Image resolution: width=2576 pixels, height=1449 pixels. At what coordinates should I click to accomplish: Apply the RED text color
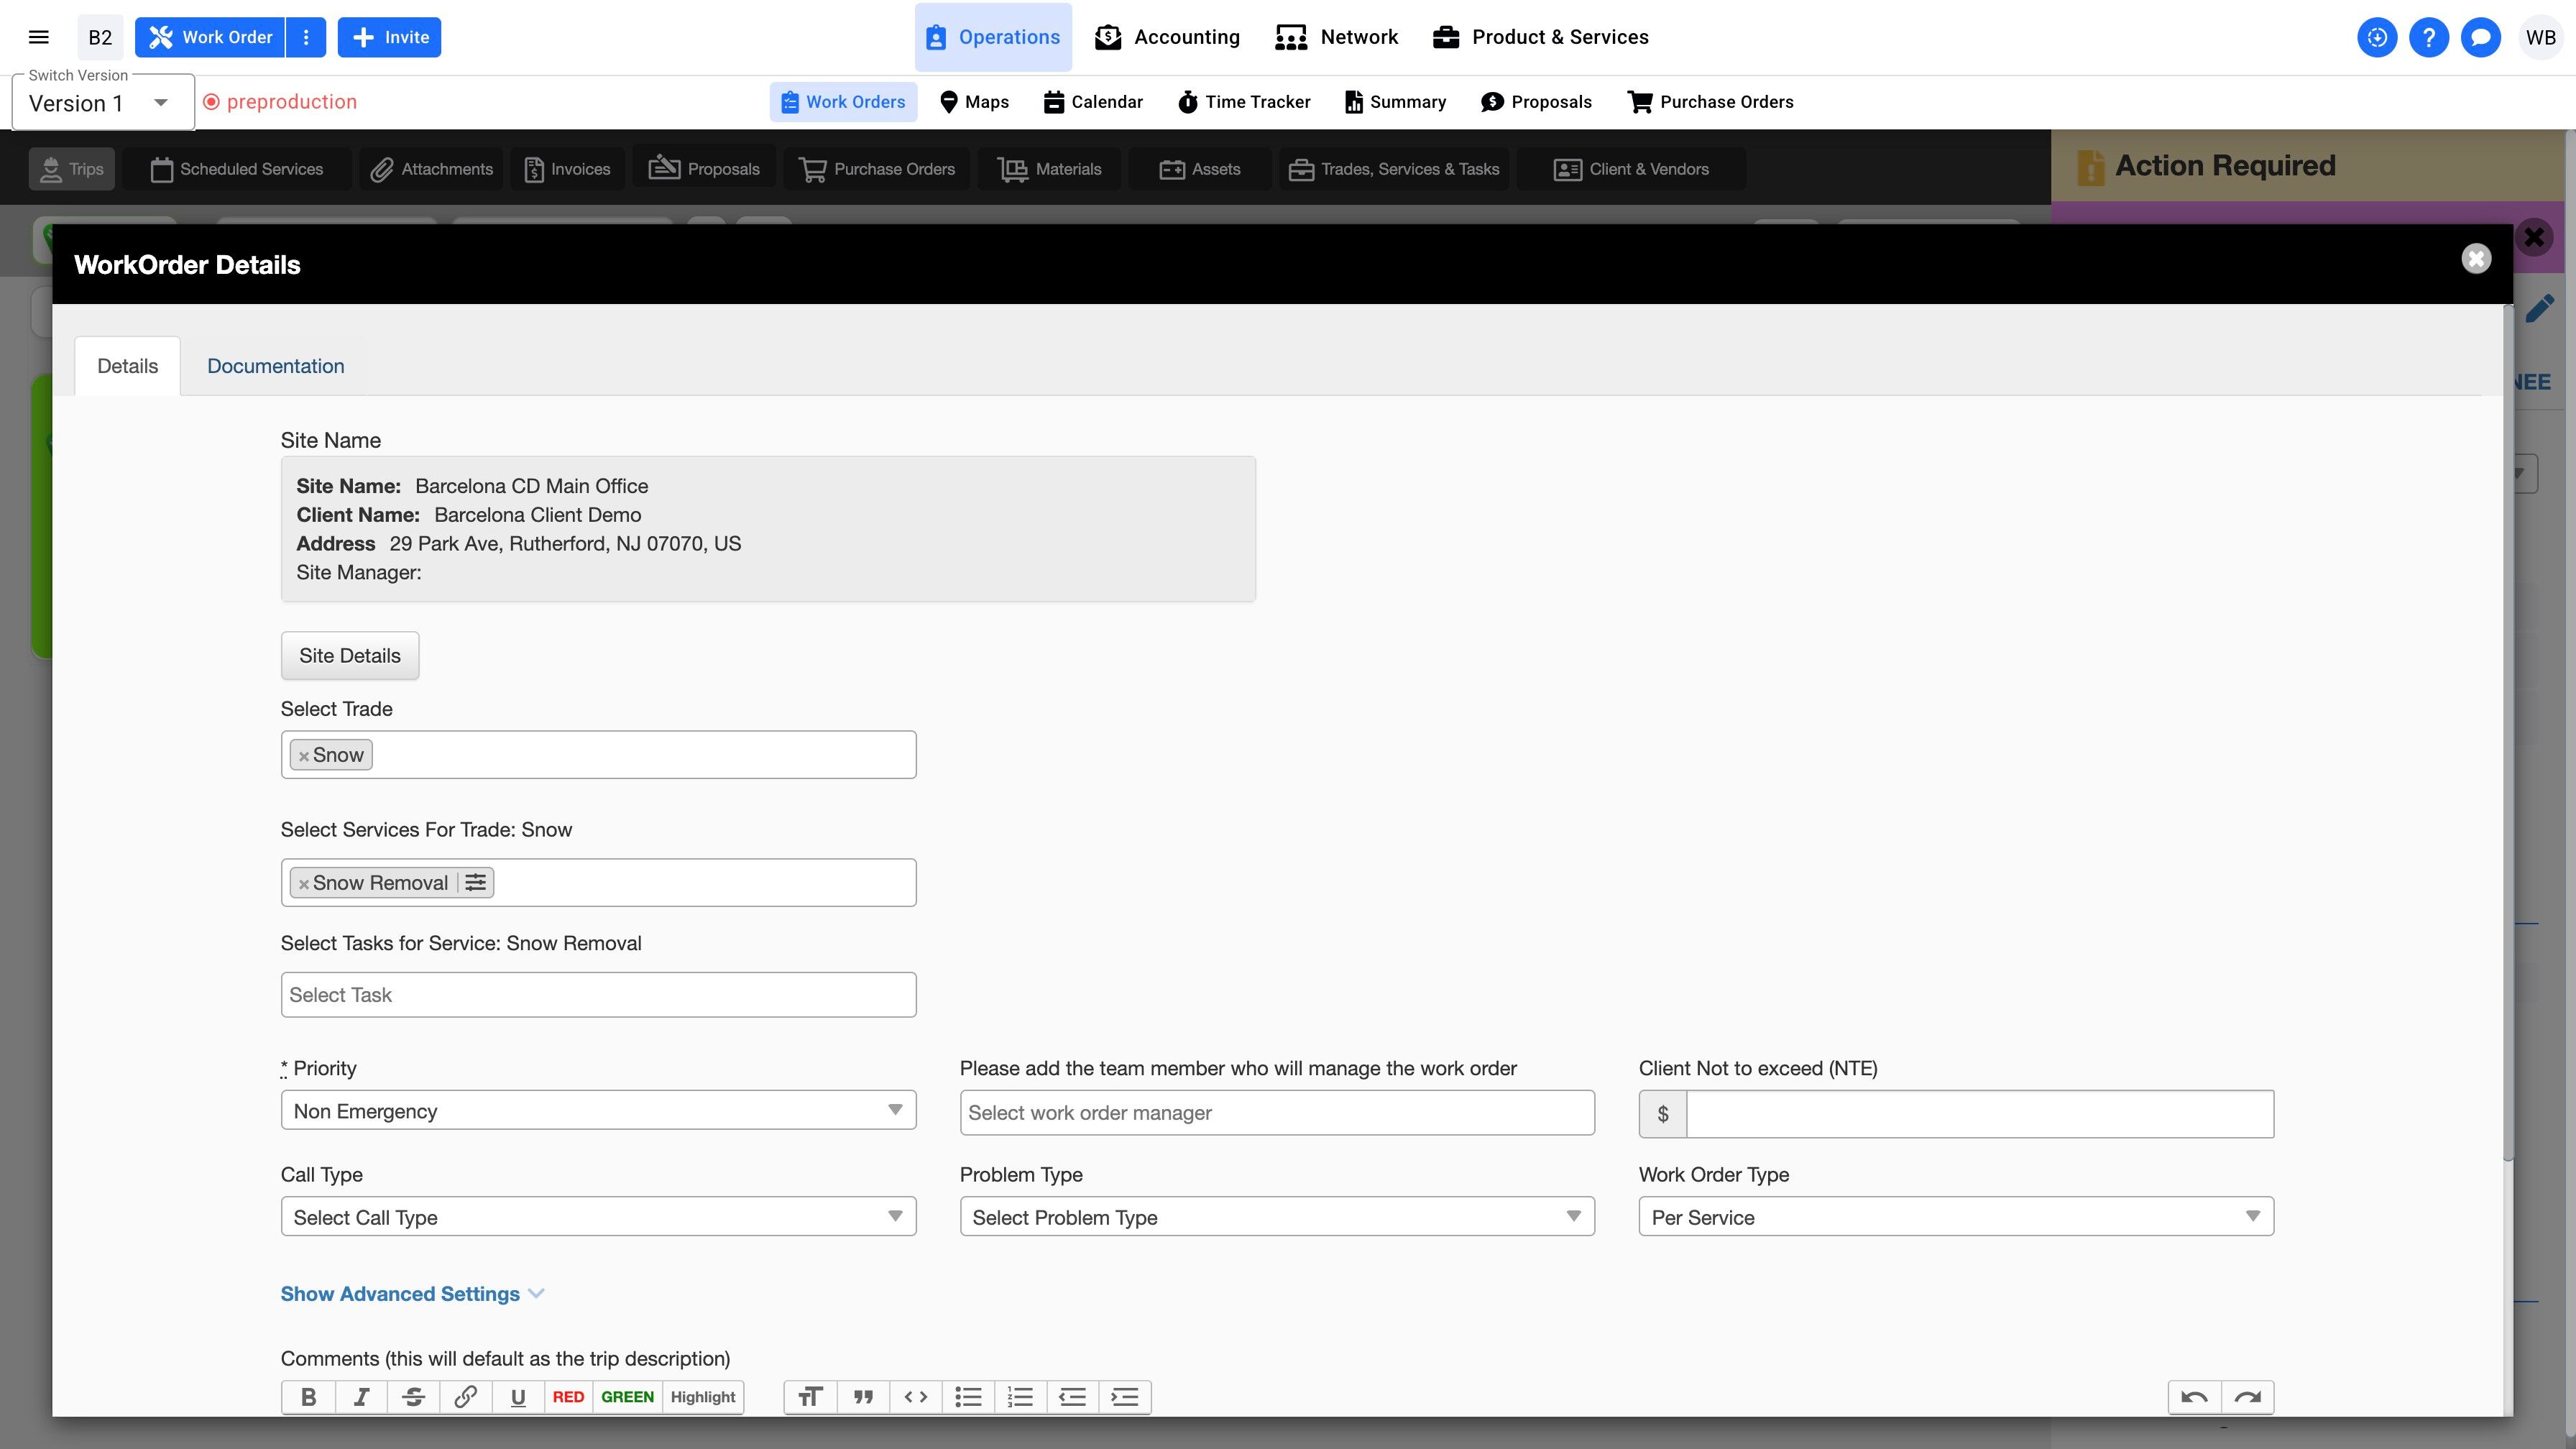[568, 1397]
